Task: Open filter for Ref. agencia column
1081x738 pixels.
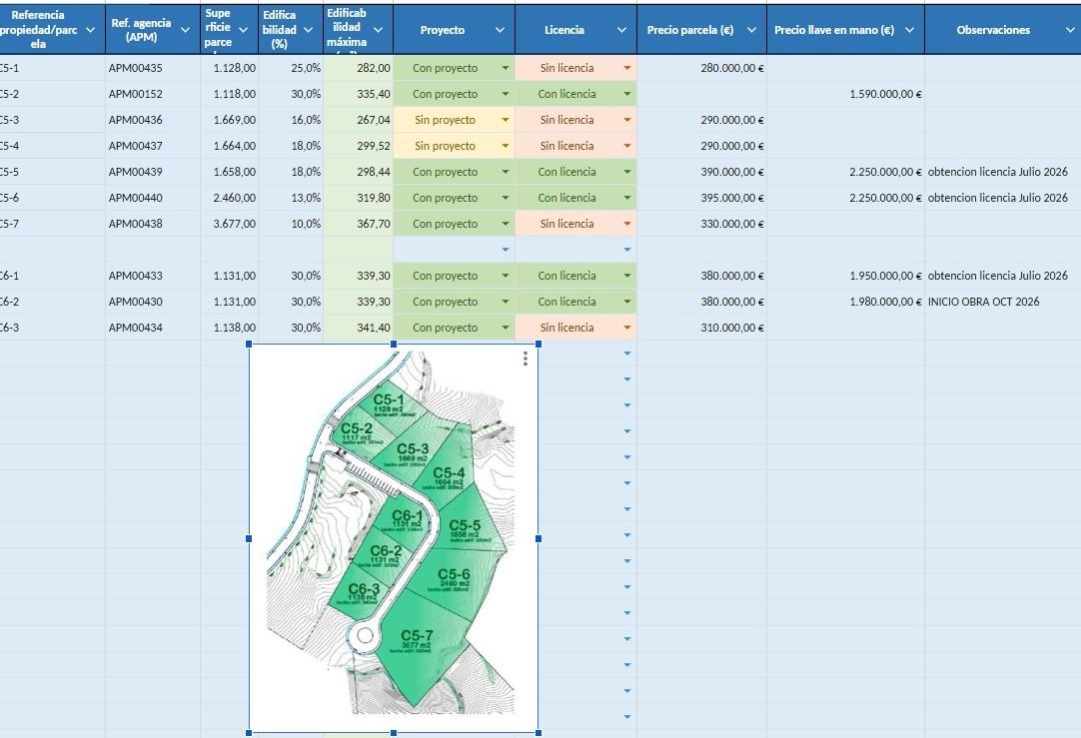Action: click(185, 30)
